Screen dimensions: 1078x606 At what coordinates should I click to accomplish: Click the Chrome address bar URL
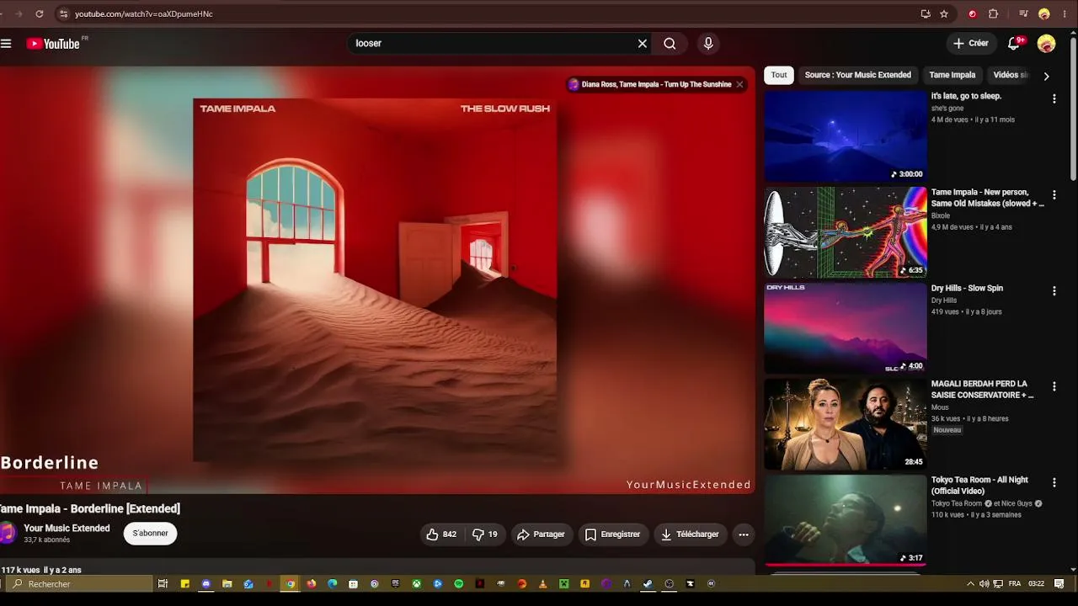144,14
